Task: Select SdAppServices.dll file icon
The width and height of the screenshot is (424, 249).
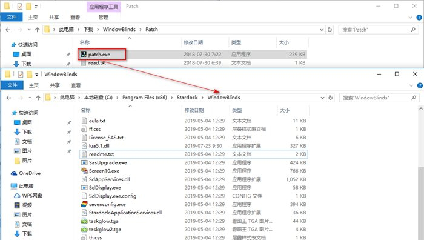Action: pyautogui.click(x=84, y=179)
